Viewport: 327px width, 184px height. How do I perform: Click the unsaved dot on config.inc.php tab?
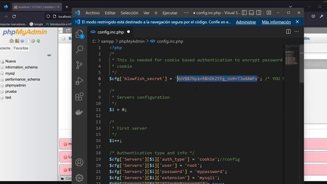pyautogui.click(x=128, y=32)
